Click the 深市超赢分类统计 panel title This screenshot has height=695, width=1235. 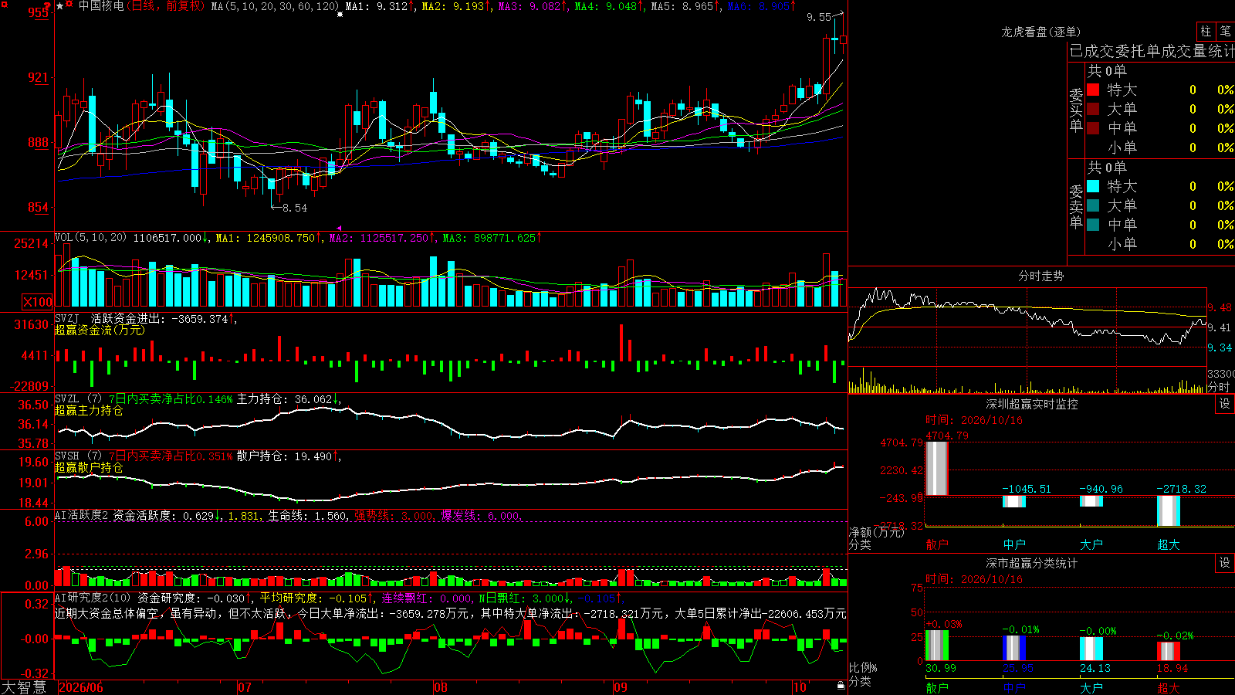pyautogui.click(x=1032, y=563)
